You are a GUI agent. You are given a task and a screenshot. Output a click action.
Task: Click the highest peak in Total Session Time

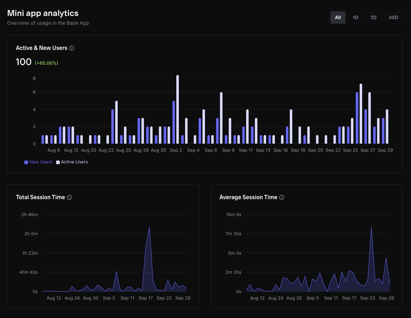(x=149, y=227)
